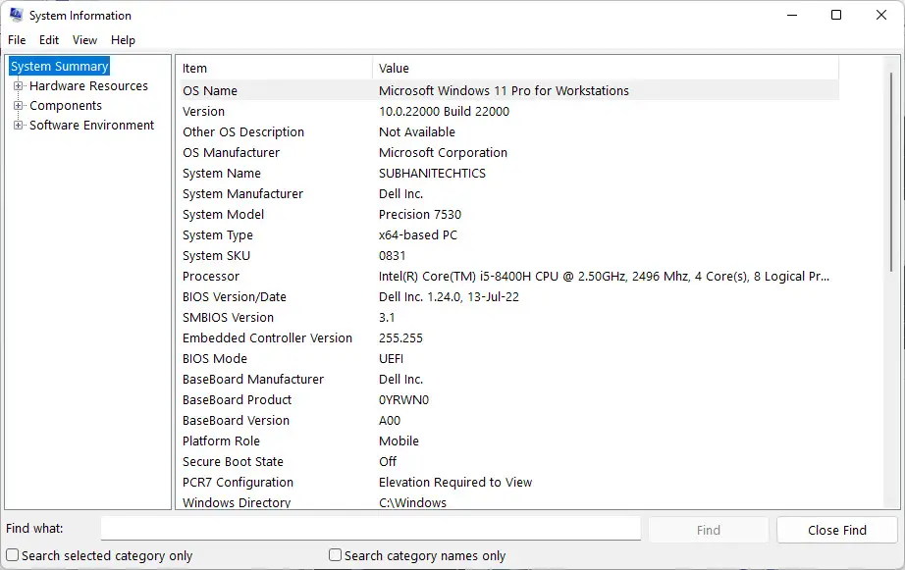Select Platform Role row label

coord(221,441)
